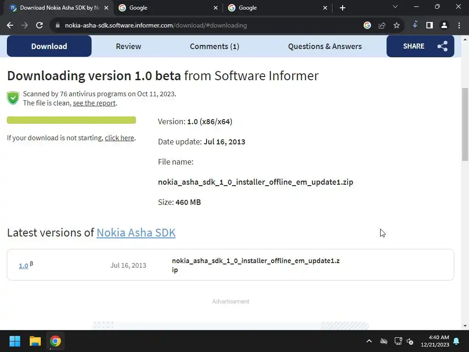Open the Chrome downloads indicator
469x352 pixels.
[415, 25]
